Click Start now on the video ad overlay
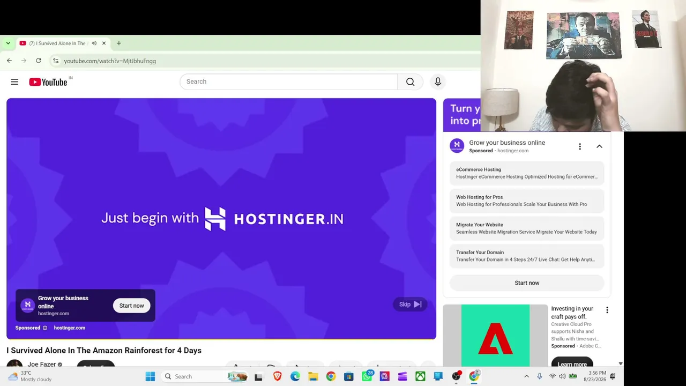Screen dimensions: 686x386 point(131,306)
